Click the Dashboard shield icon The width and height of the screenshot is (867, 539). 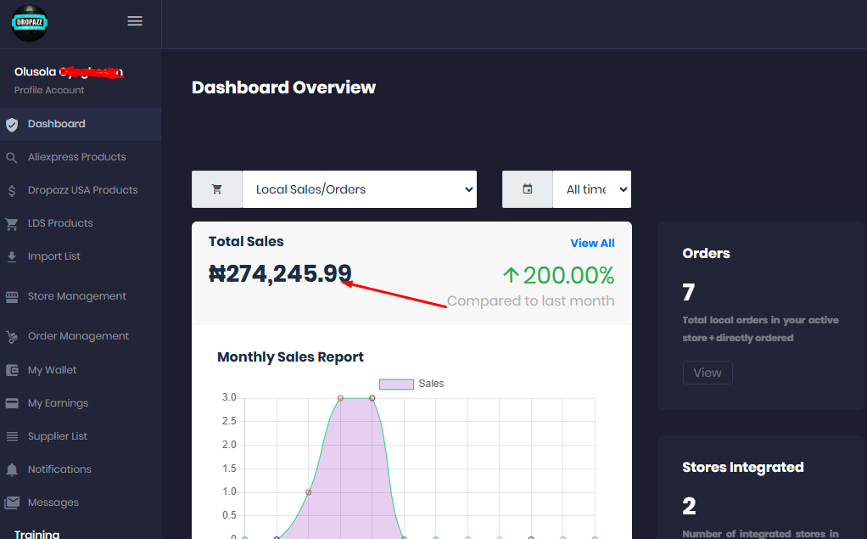[x=12, y=125]
